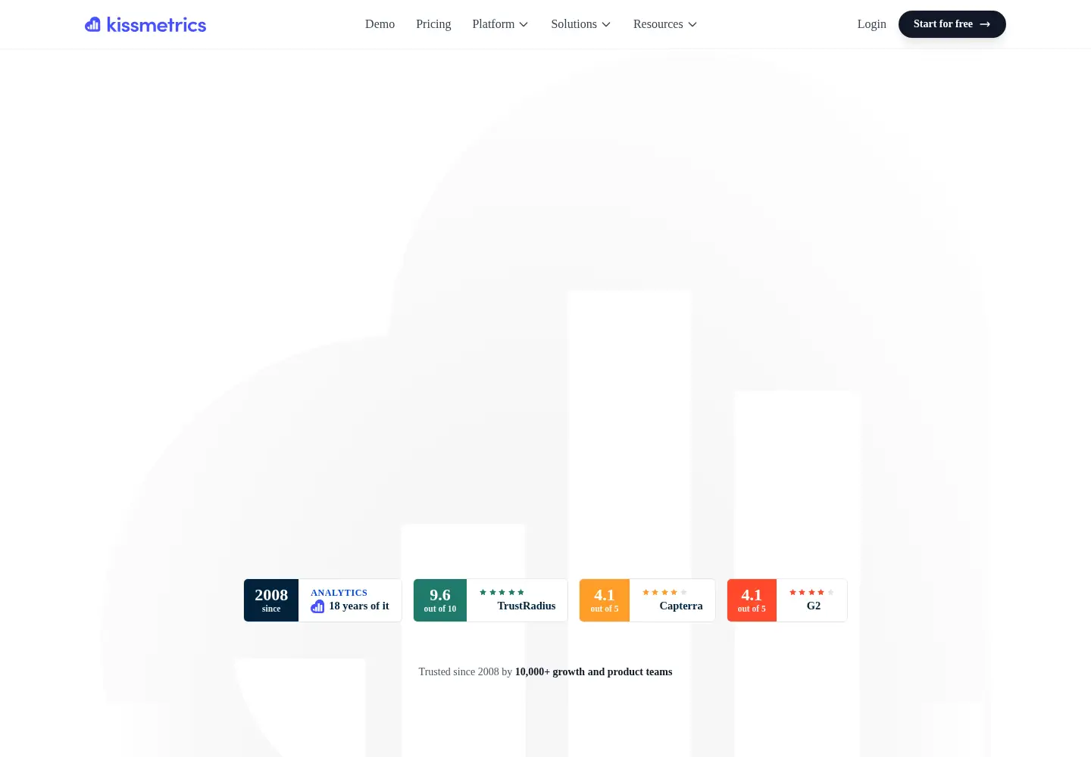Screen dimensions: 1091x757
Task: Click the arrow icon in Start for free
Action: (x=985, y=24)
